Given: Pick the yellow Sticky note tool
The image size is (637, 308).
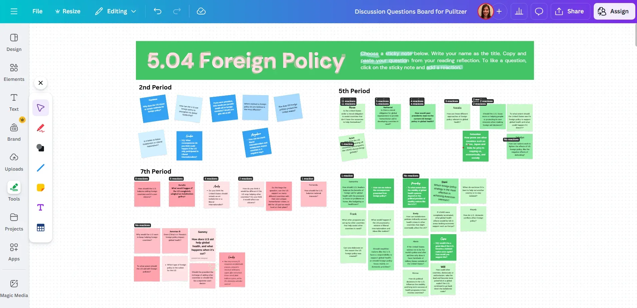Looking at the screenshot, I should [x=41, y=188].
